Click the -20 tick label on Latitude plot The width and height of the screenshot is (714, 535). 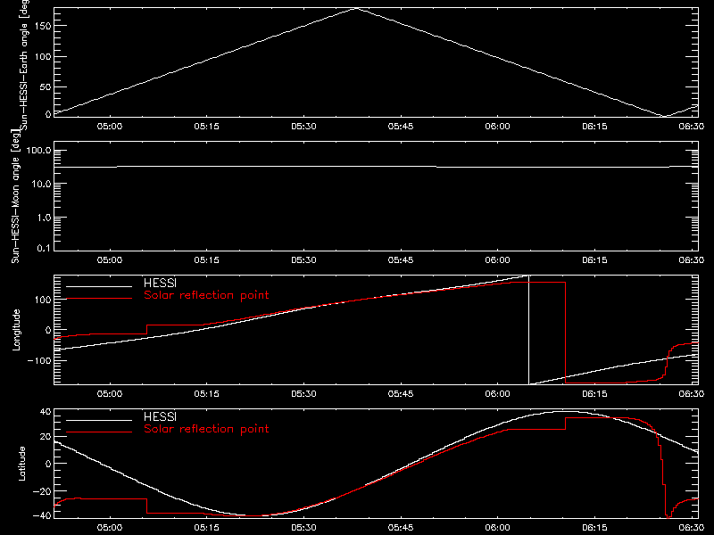coord(42,491)
